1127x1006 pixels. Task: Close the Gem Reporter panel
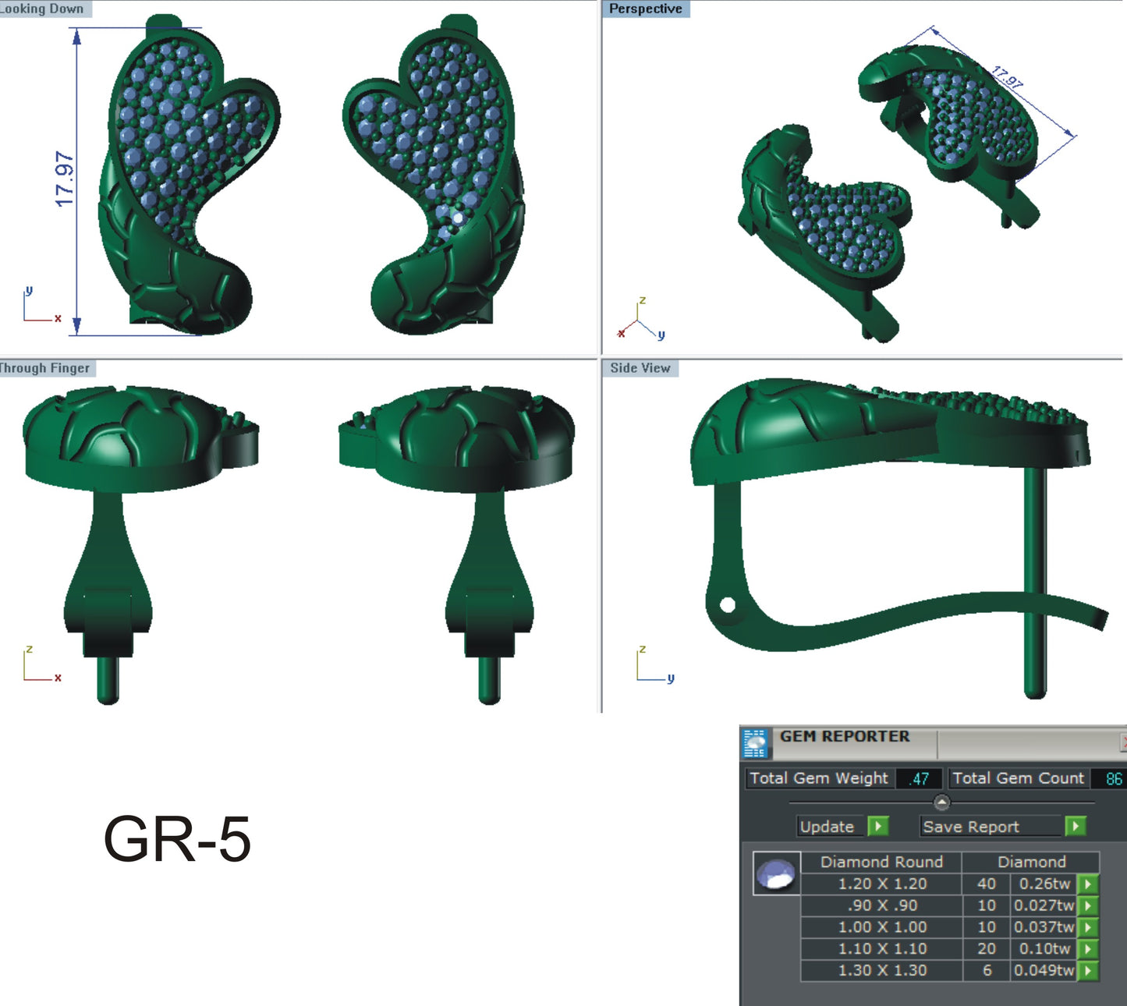(1123, 742)
